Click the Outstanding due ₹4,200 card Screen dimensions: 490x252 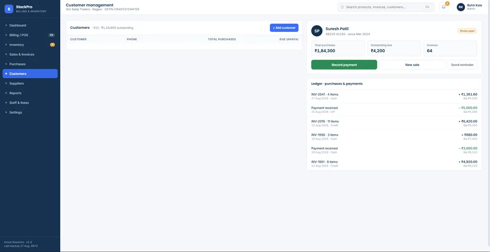click(x=394, y=48)
